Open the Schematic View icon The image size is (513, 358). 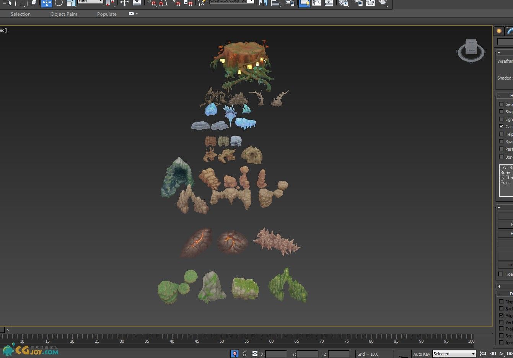tap(329, 3)
